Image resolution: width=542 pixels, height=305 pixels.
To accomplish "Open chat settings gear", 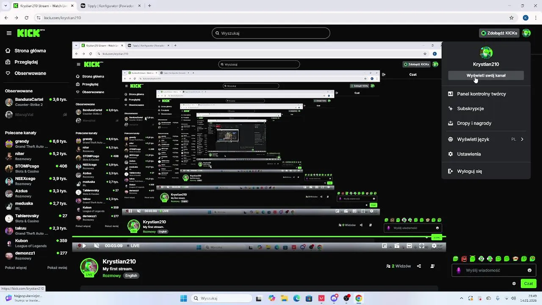I will [514, 283].
